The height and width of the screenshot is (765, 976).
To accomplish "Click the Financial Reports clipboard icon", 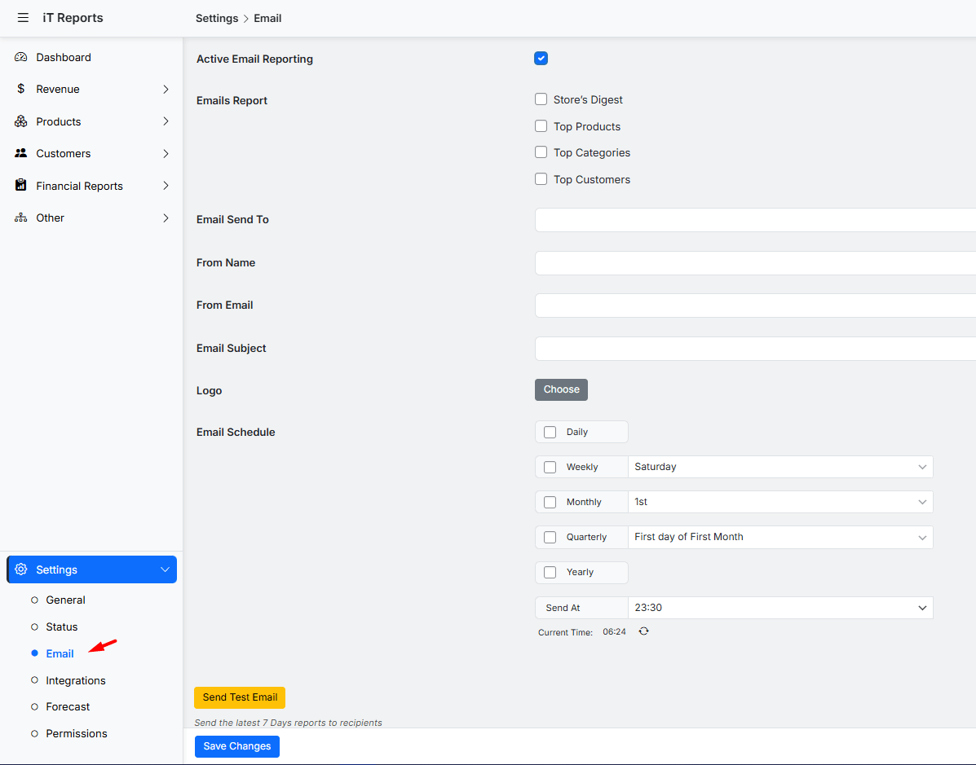I will coord(21,186).
